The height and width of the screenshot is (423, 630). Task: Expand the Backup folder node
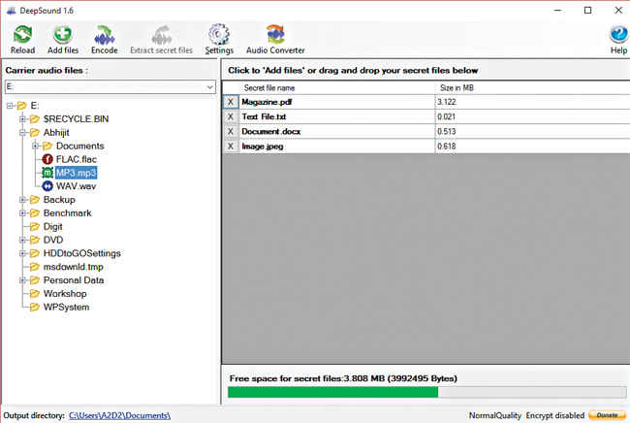tap(23, 200)
